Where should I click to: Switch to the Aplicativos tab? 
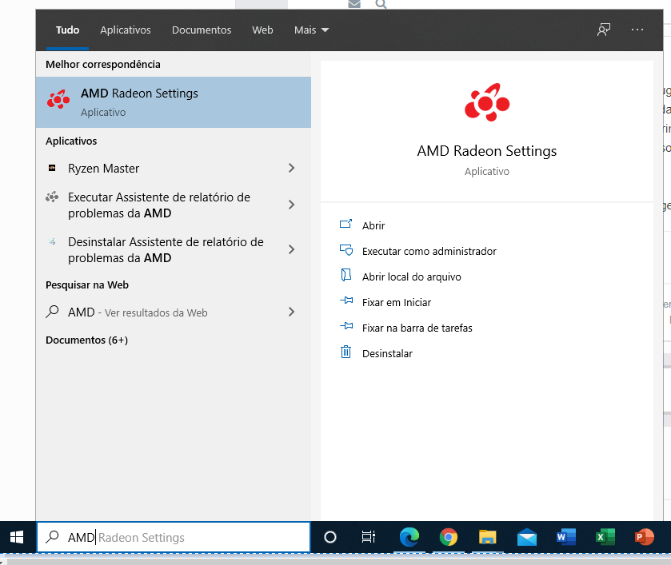click(x=126, y=30)
